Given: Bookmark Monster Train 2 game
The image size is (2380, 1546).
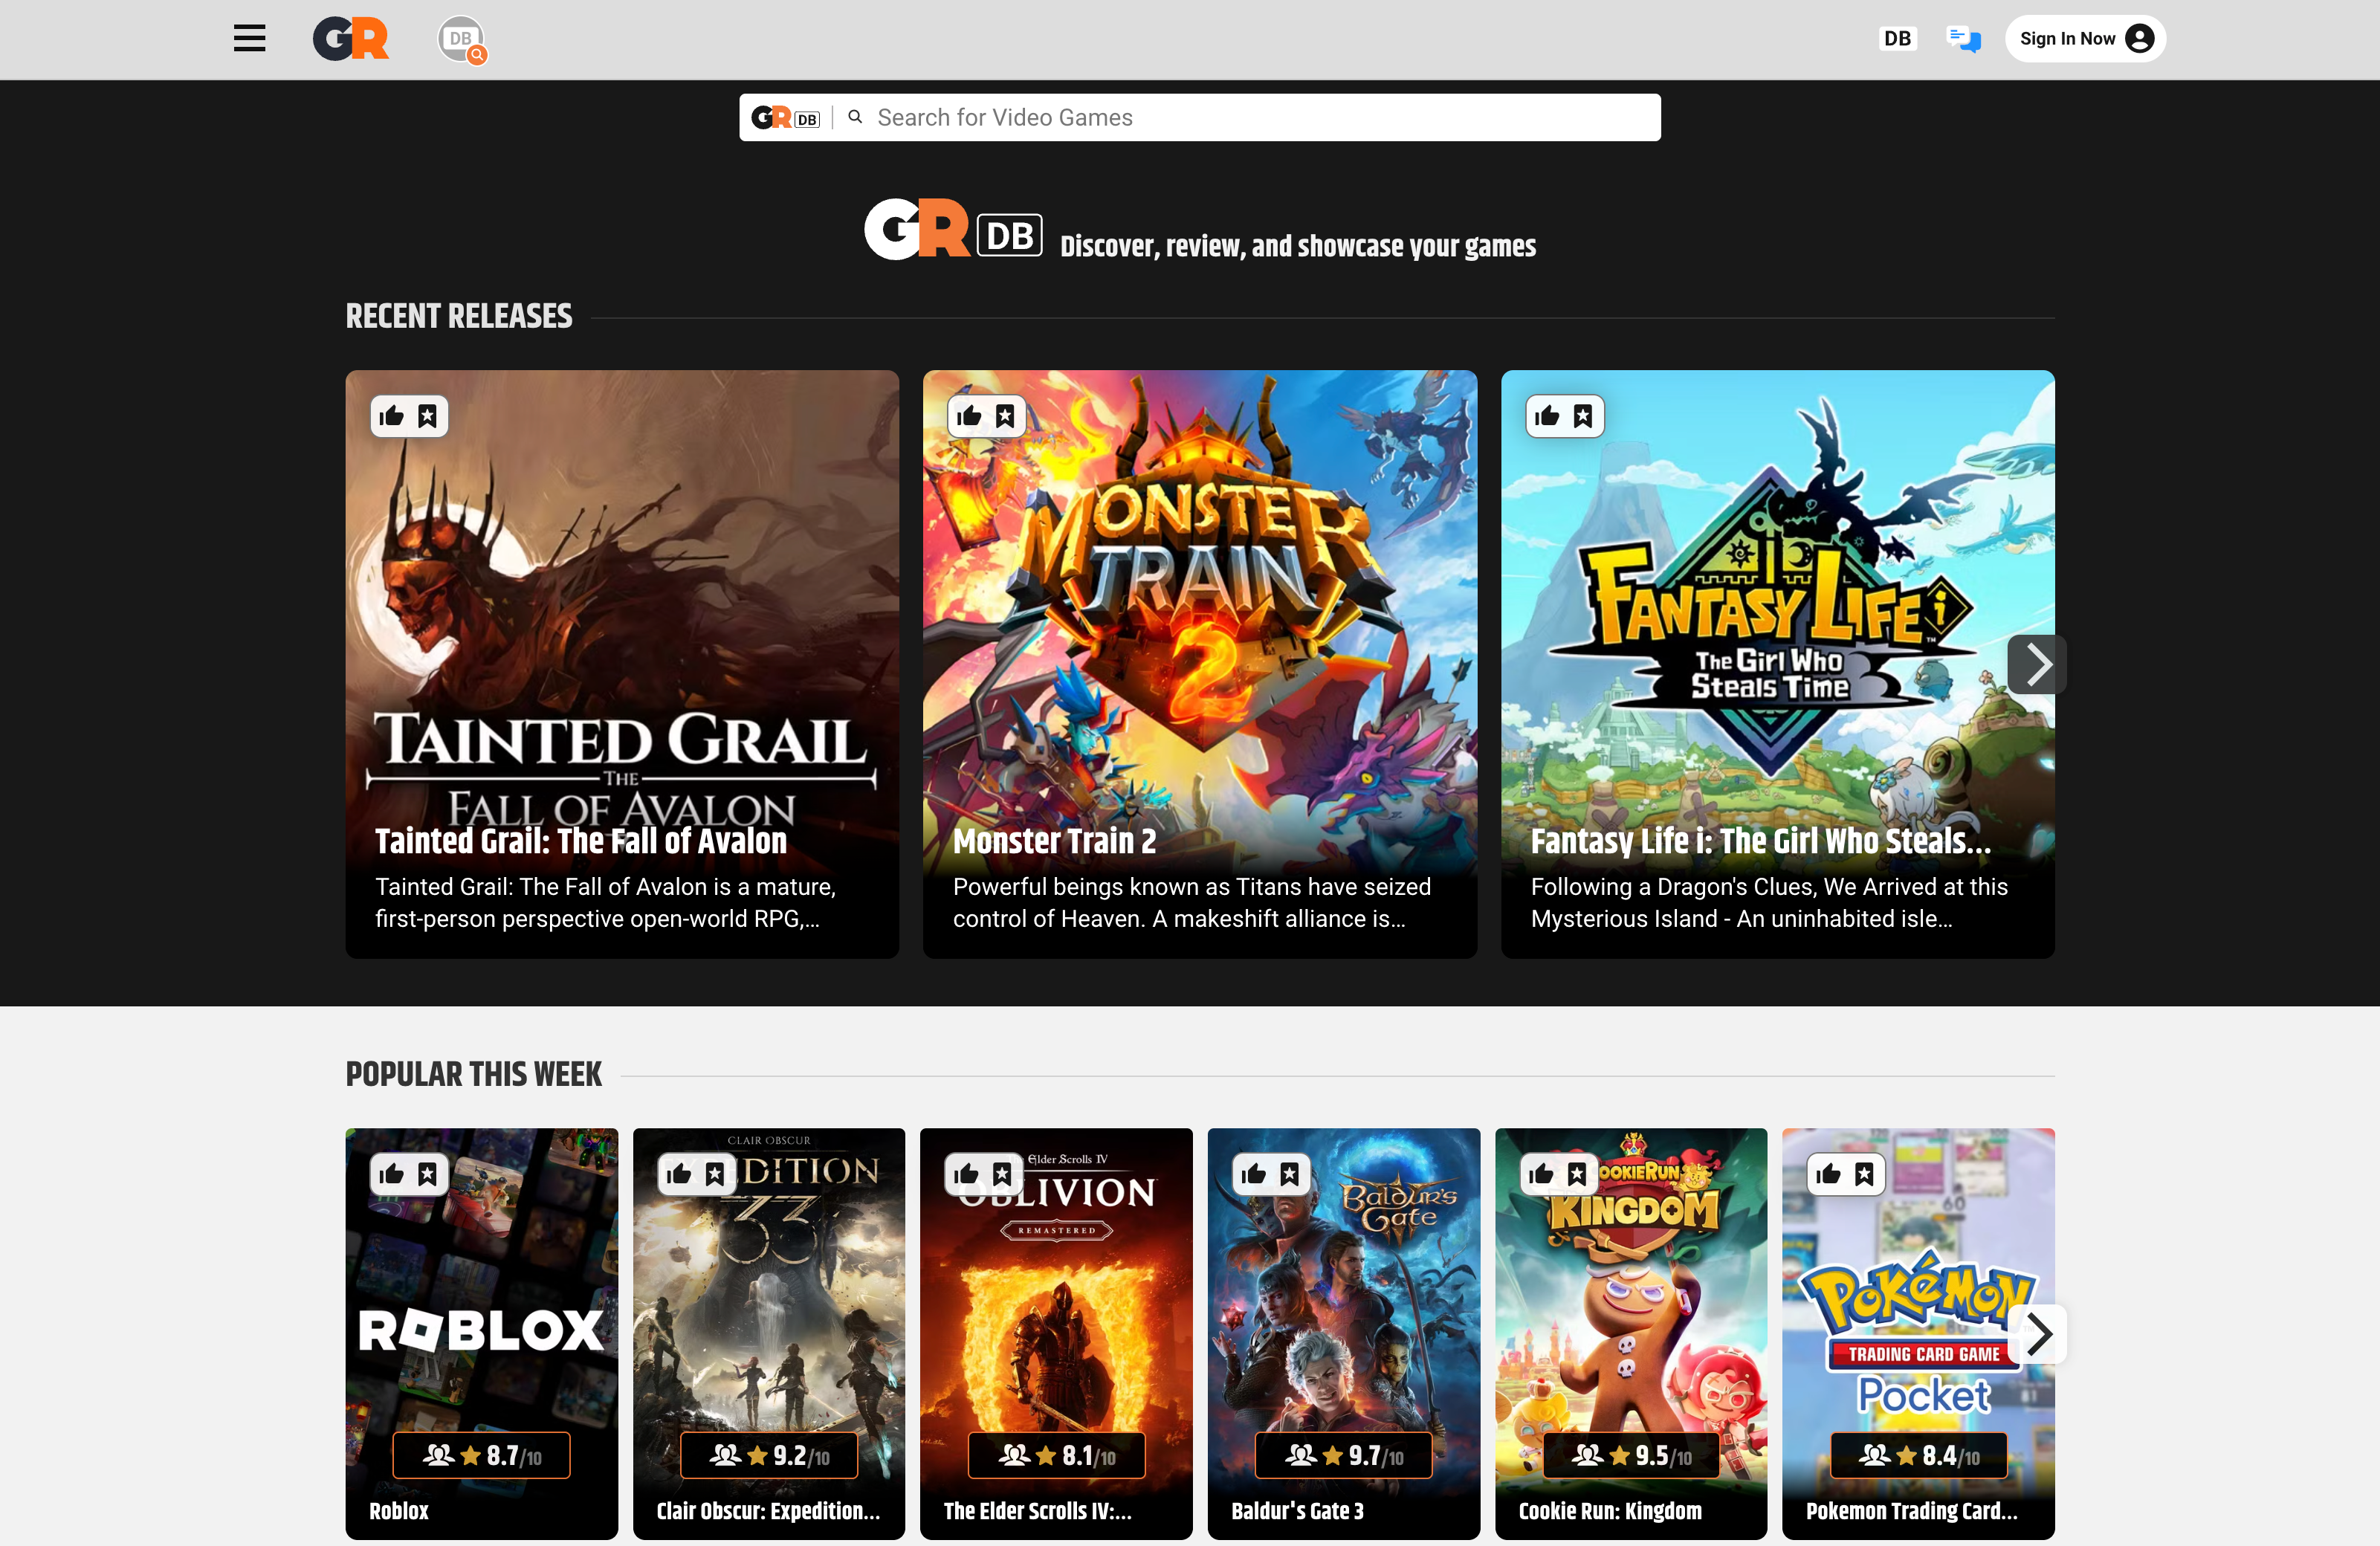Looking at the screenshot, I should (1005, 416).
